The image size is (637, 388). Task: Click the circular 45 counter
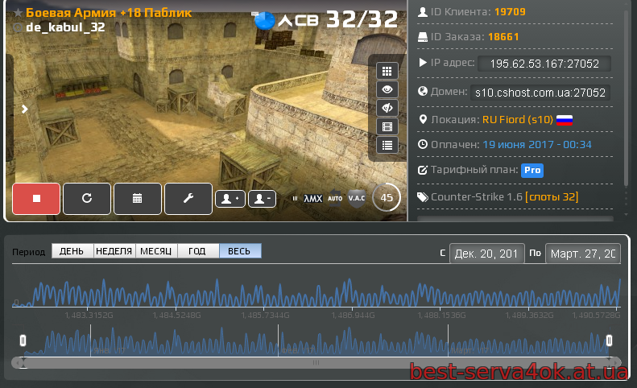pyautogui.click(x=387, y=198)
